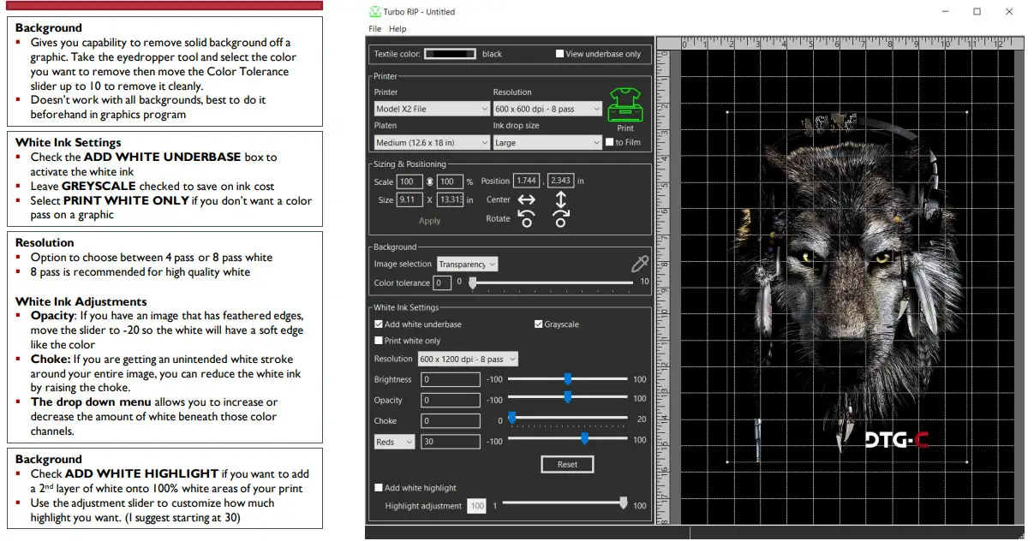Select the background eyedropper tool
This screenshot has height=541, width=1034.
638,264
